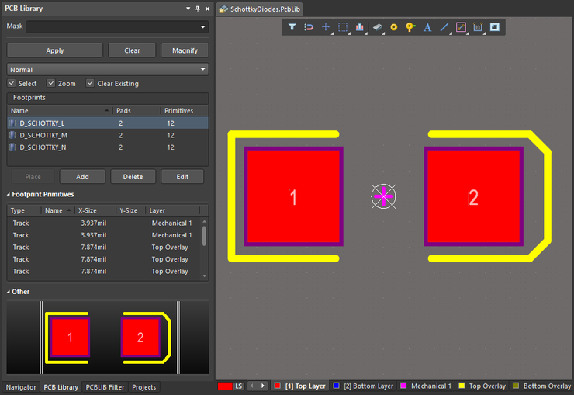Screen dimensions: 574x395
Task: Select the [2] Bottom Layer tab
Action: [363, 386]
